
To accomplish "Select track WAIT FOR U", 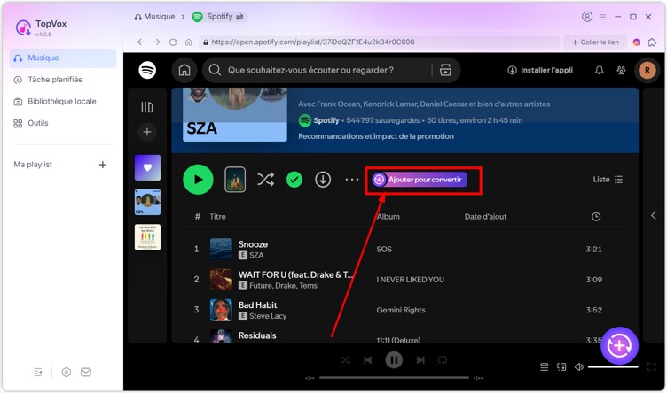I will [x=295, y=274].
